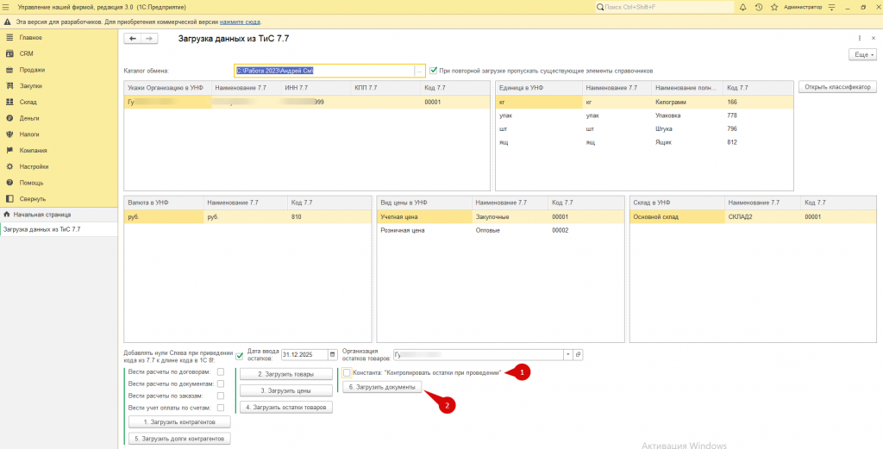
Task: Select the Килограмм unit row
Action: (x=644, y=103)
